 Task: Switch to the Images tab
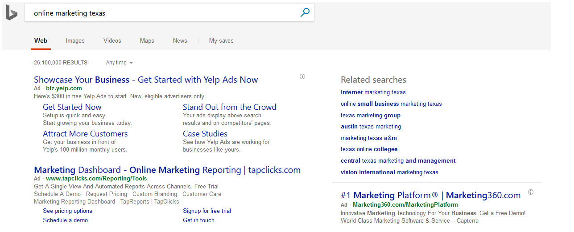[75, 40]
